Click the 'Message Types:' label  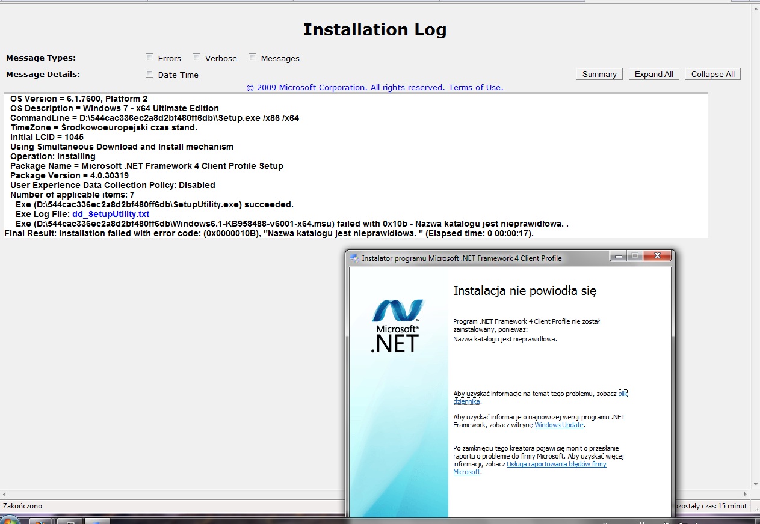click(41, 58)
